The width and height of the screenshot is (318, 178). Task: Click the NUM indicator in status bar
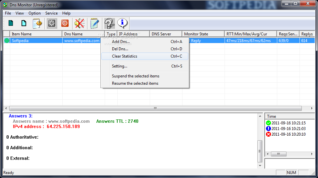291,172
